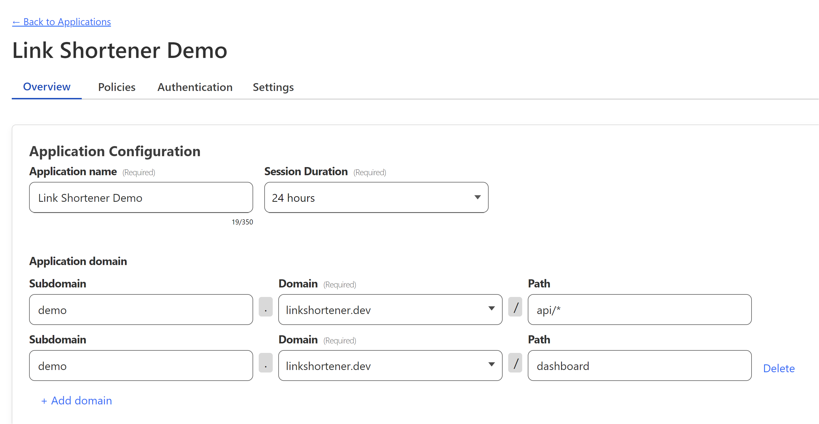Screen dimensions: 819x424
Task: Click the api/* Path input field
Action: pyautogui.click(x=639, y=310)
